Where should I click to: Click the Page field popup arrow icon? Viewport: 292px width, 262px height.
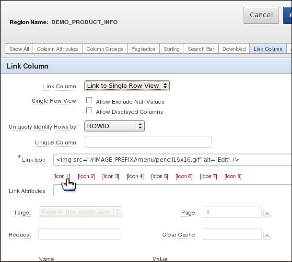click(x=268, y=214)
